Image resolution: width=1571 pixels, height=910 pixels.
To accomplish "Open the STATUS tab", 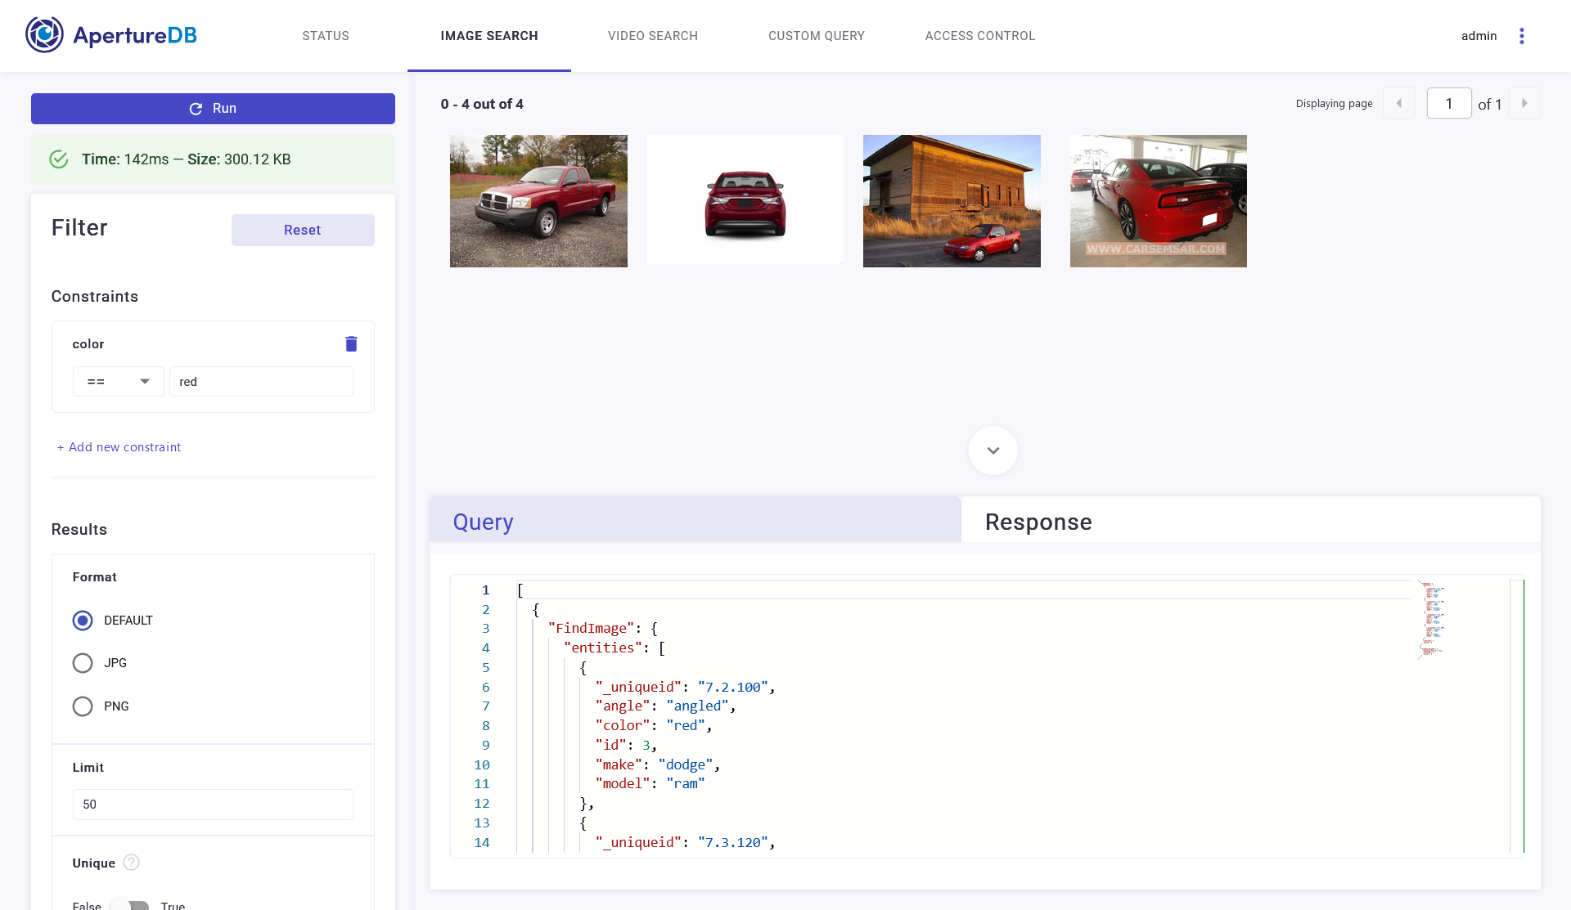I will click(326, 36).
